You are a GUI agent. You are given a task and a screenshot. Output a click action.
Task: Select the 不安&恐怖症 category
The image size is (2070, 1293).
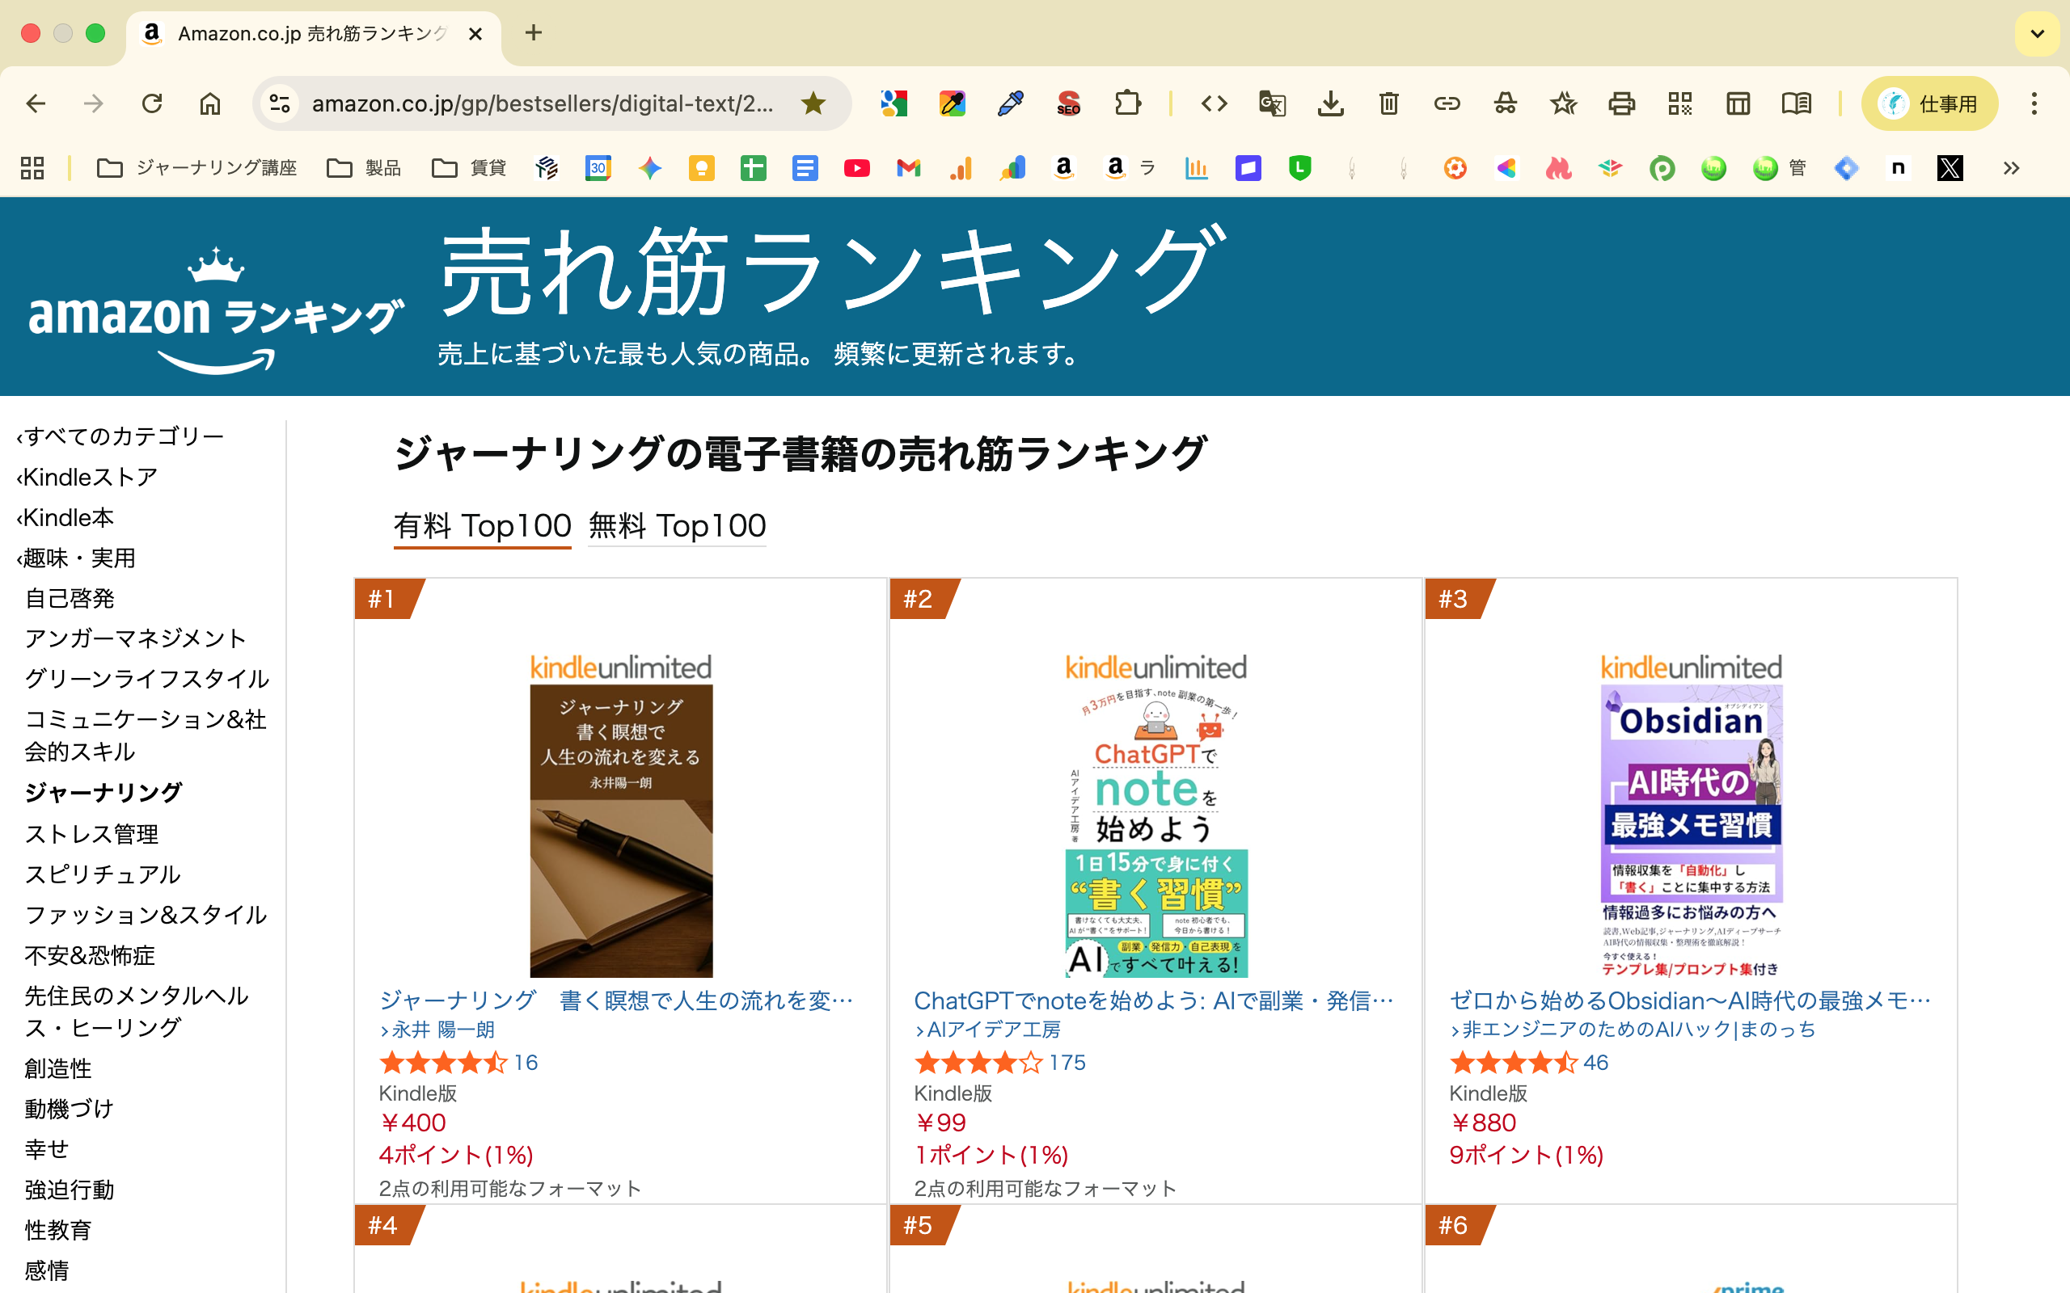(90, 955)
